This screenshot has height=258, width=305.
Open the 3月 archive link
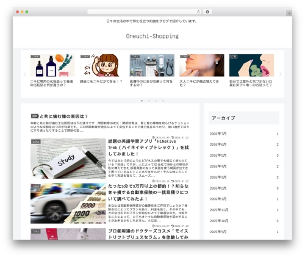pos(244,177)
